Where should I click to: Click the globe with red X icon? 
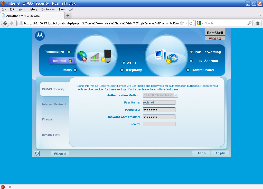click(x=82, y=56)
